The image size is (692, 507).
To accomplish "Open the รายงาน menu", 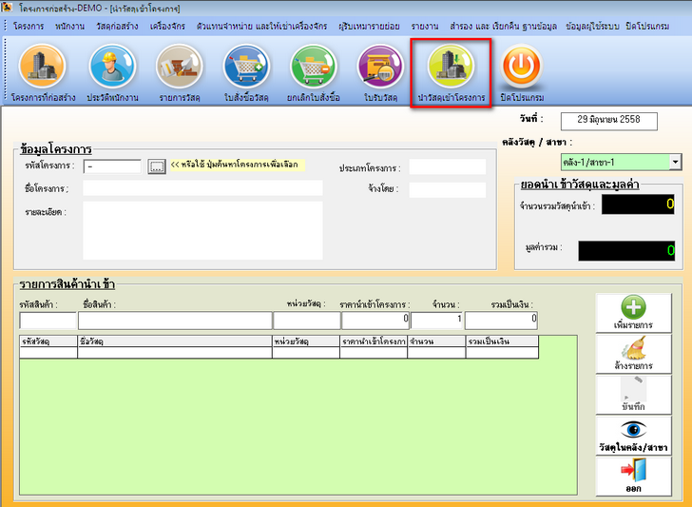I will pos(425,26).
